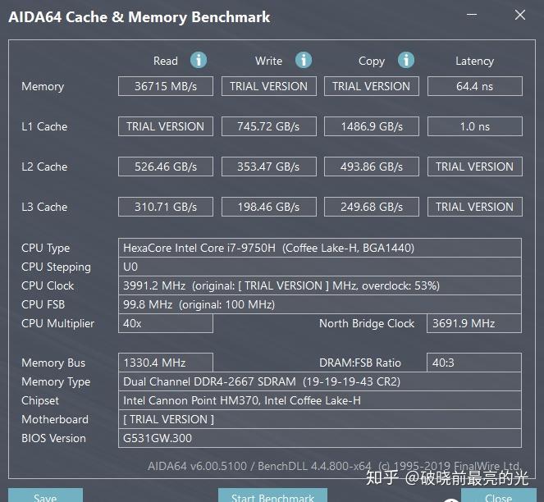544x502 pixels.
Task: Select L3 Cache Write value 198.46 GB/s
Action: pyautogui.click(x=269, y=207)
